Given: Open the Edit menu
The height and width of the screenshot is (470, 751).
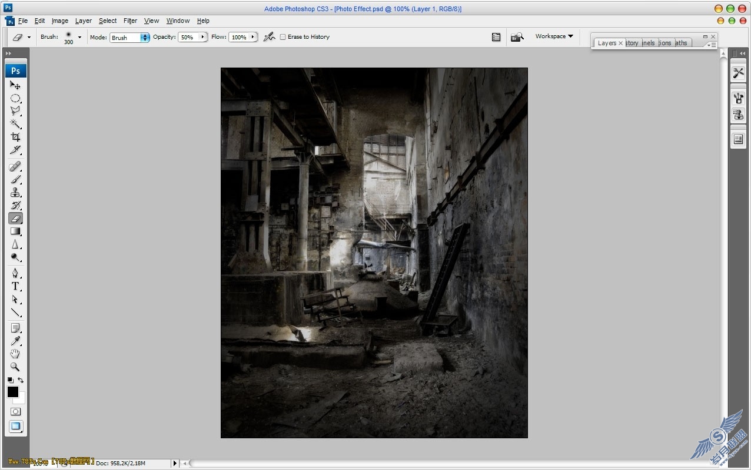Looking at the screenshot, I should pyautogui.click(x=39, y=21).
